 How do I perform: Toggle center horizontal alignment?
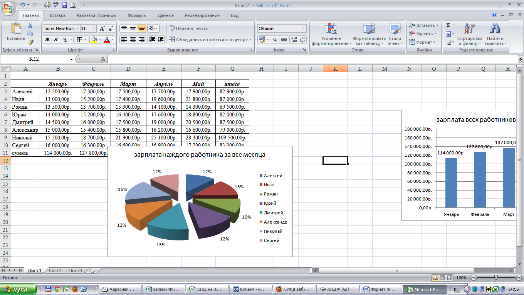point(133,39)
